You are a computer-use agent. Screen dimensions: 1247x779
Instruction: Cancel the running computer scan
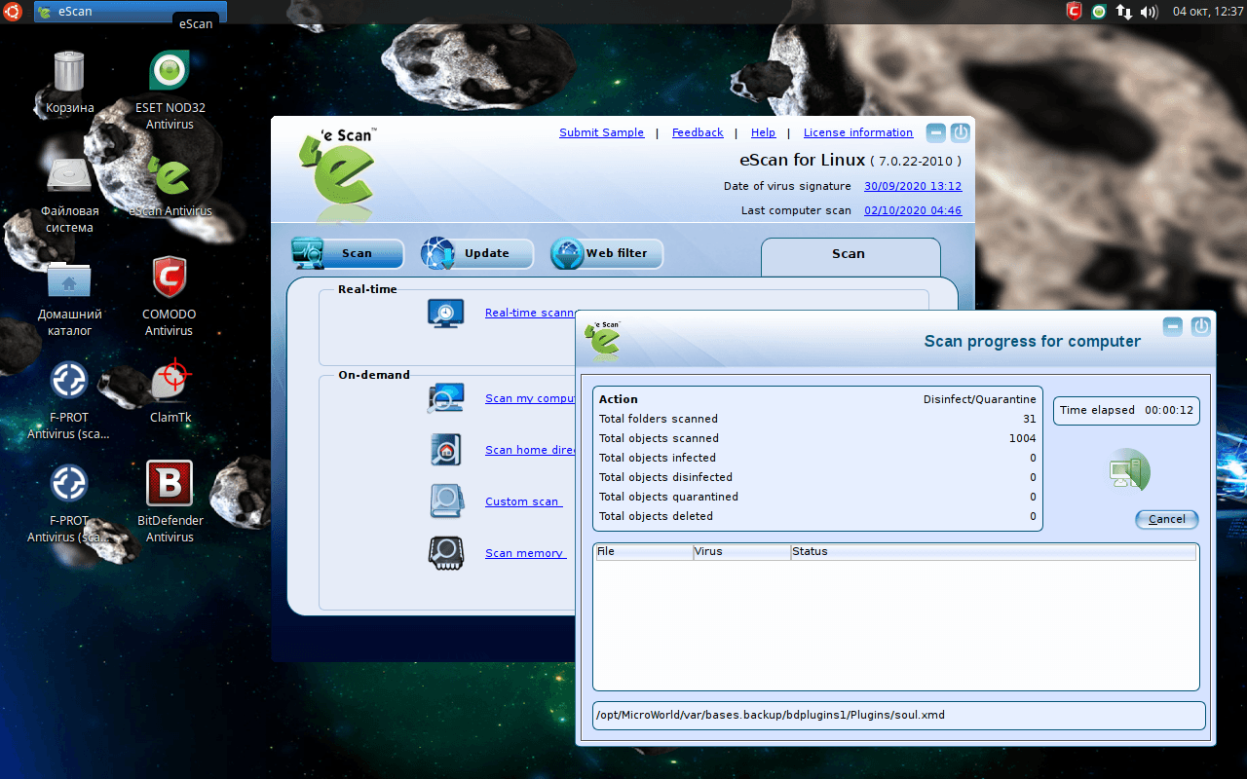1167,519
